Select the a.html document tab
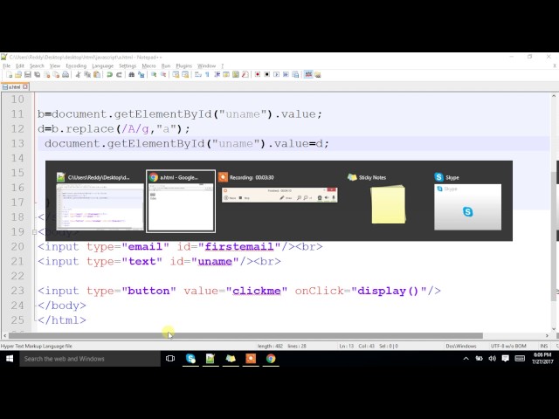Viewport: 559px width, 419px height. point(16,86)
